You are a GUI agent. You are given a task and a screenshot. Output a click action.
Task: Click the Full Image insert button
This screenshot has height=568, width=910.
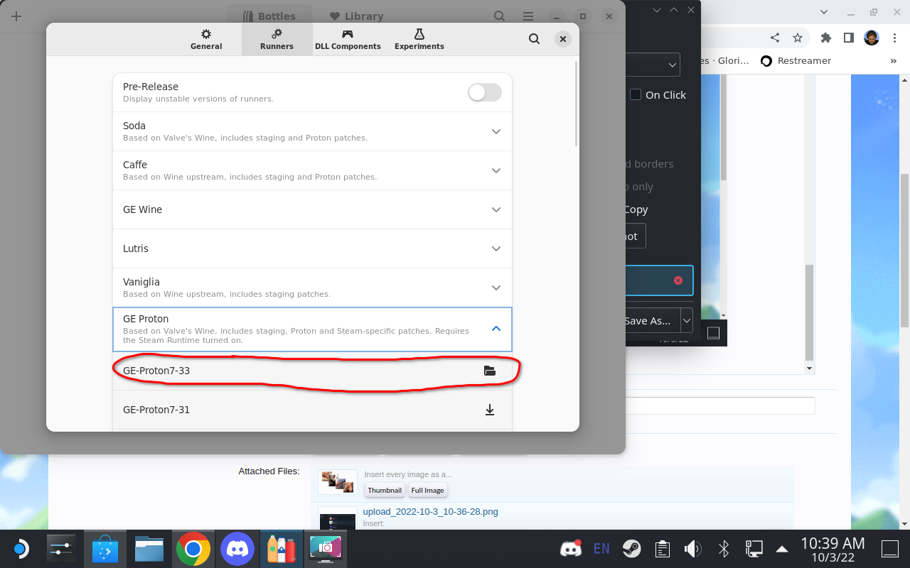click(x=427, y=490)
